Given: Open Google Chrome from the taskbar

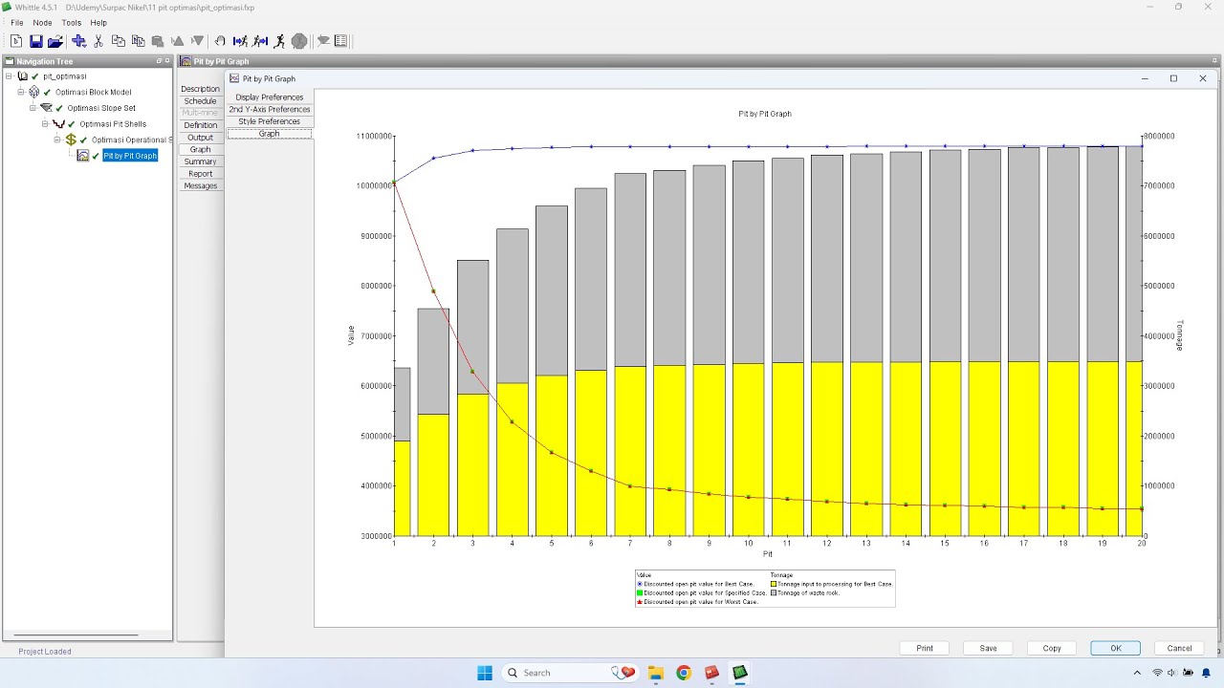Looking at the screenshot, I should point(683,673).
